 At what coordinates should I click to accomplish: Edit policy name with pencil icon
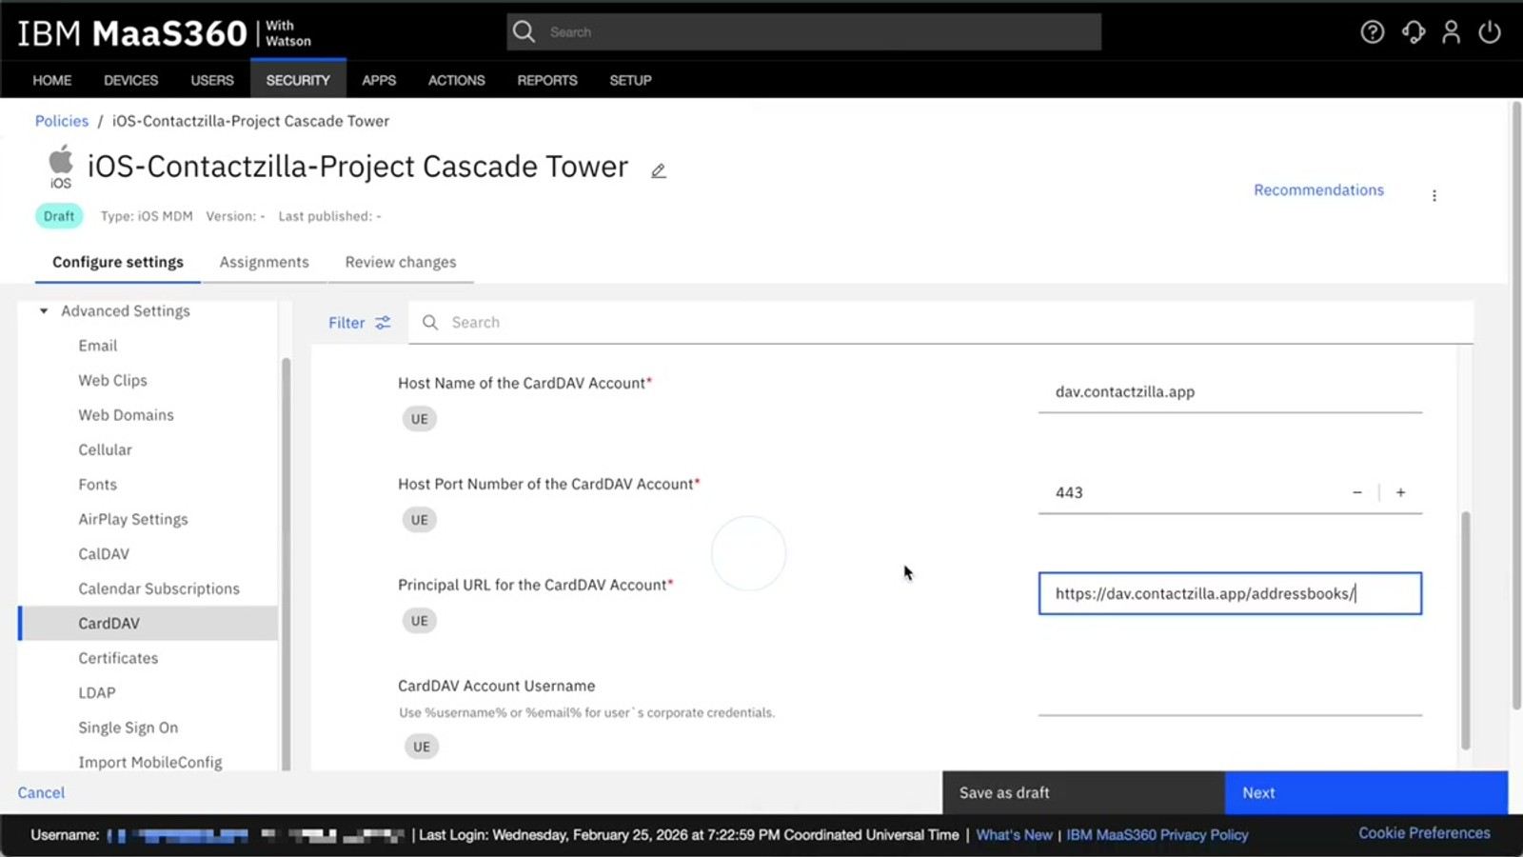[x=658, y=171]
